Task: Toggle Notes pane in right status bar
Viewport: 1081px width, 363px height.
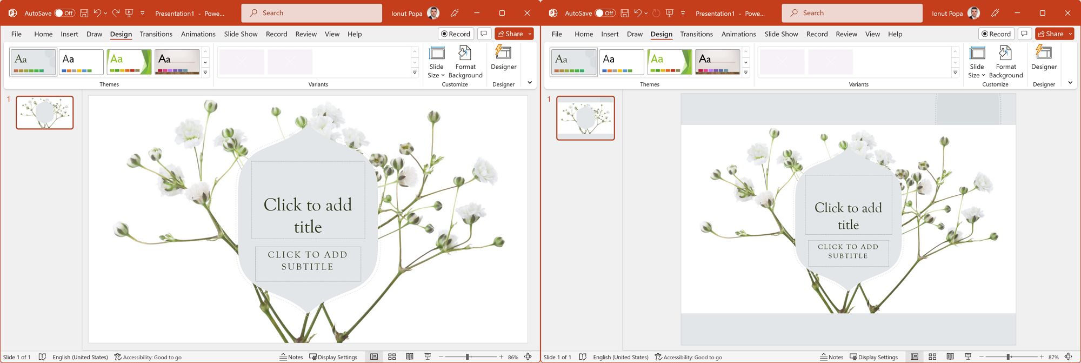Action: tap(832, 357)
